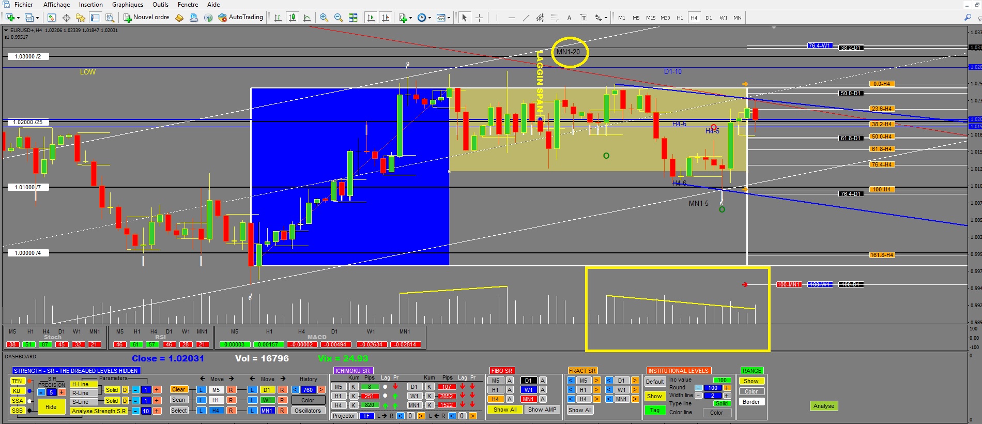This screenshot has width=982, height=424.
Task: Select the vertical line drawing tool
Action: pos(497,18)
